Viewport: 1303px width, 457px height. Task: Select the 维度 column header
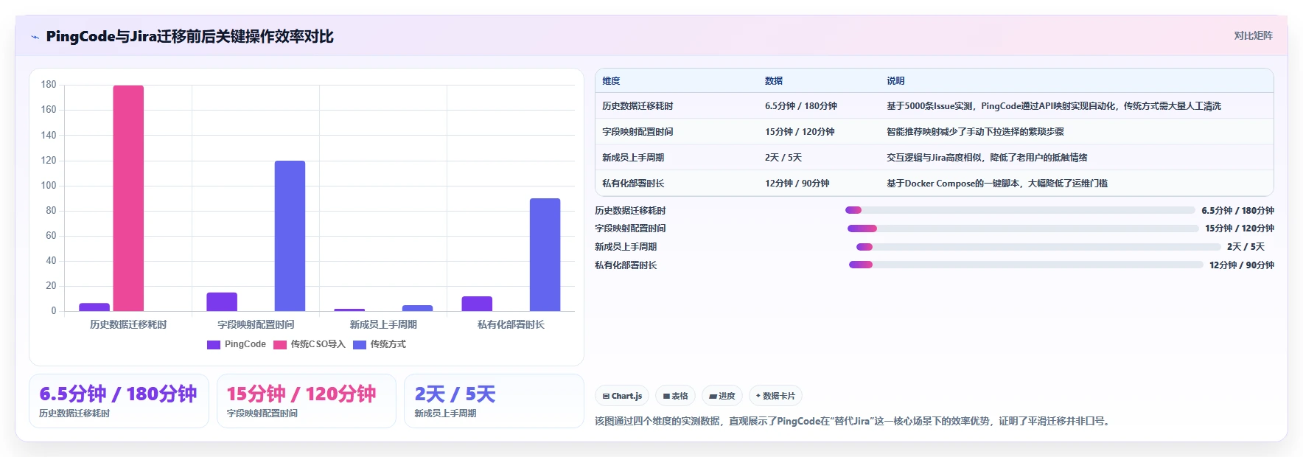(611, 81)
